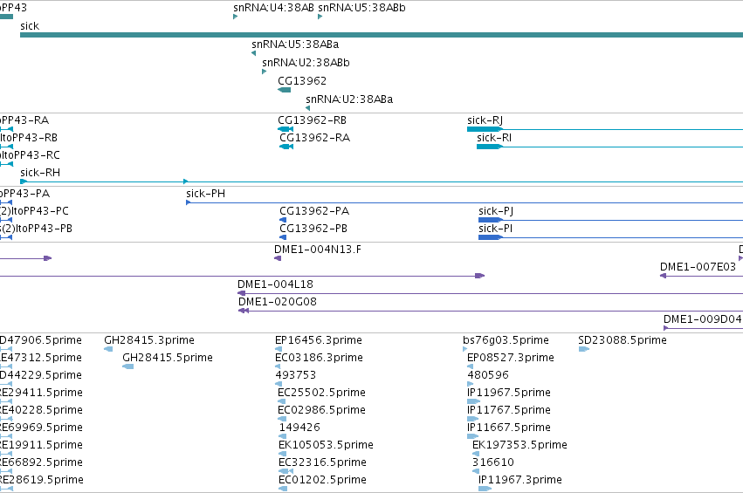Image resolution: width=743 pixels, height=493 pixels.
Task: Click the E66892.5prime EST label
Action: coord(41,462)
